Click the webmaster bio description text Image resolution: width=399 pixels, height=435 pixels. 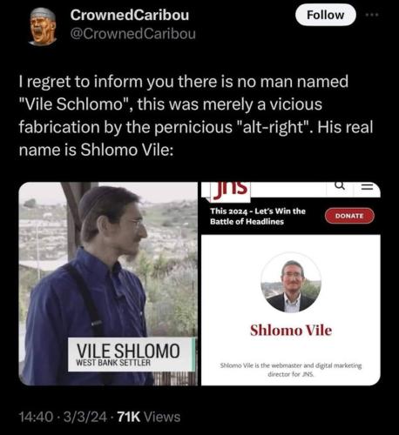[291, 370]
